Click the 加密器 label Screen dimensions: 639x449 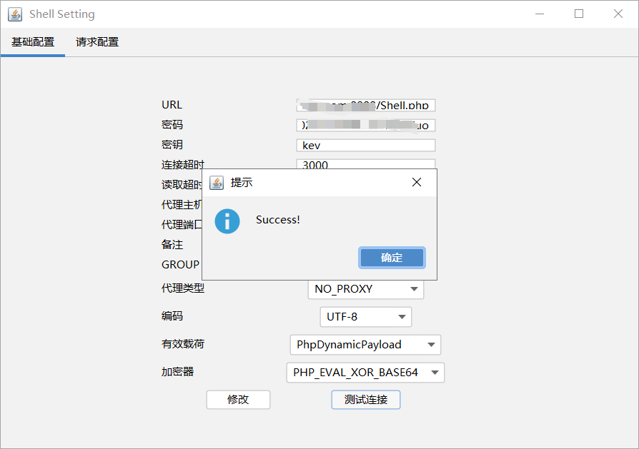point(177,372)
